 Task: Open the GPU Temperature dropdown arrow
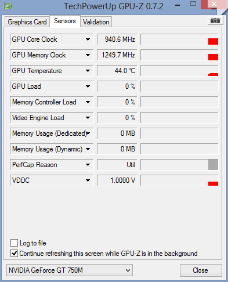point(88,71)
